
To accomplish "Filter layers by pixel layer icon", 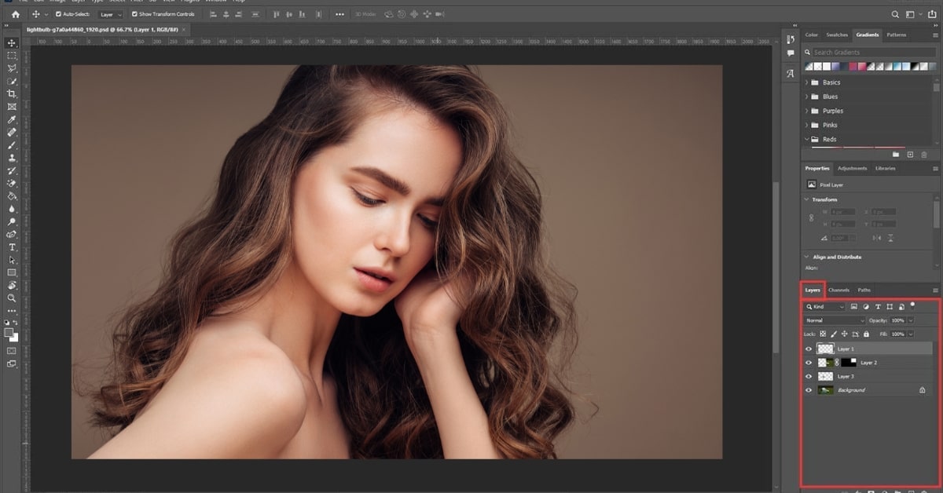I will click(x=854, y=307).
